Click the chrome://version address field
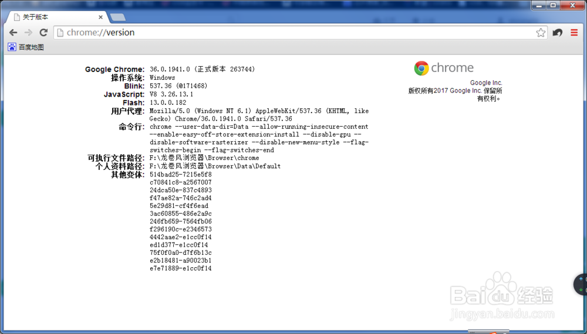 pyautogui.click(x=299, y=32)
